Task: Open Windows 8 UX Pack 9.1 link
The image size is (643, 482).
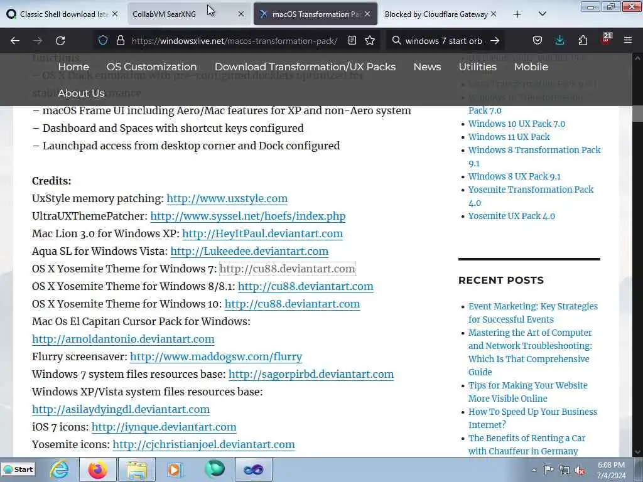Action: click(x=514, y=176)
